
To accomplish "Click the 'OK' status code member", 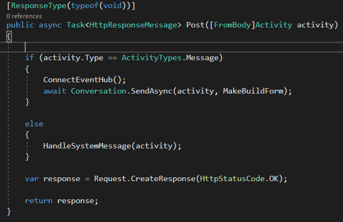I will pyautogui.click(x=274, y=178).
